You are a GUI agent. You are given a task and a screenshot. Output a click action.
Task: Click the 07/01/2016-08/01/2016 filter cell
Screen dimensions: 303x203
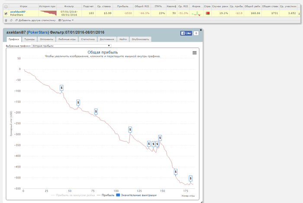click(69, 13)
